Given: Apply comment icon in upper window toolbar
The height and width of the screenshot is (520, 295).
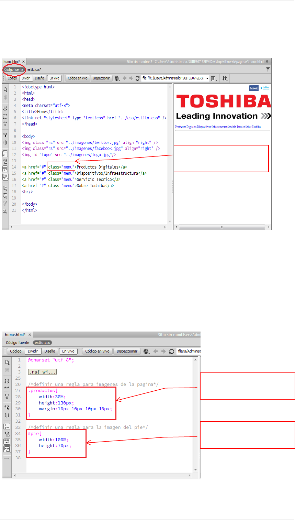Looking at the screenshot, I should 5,188.
